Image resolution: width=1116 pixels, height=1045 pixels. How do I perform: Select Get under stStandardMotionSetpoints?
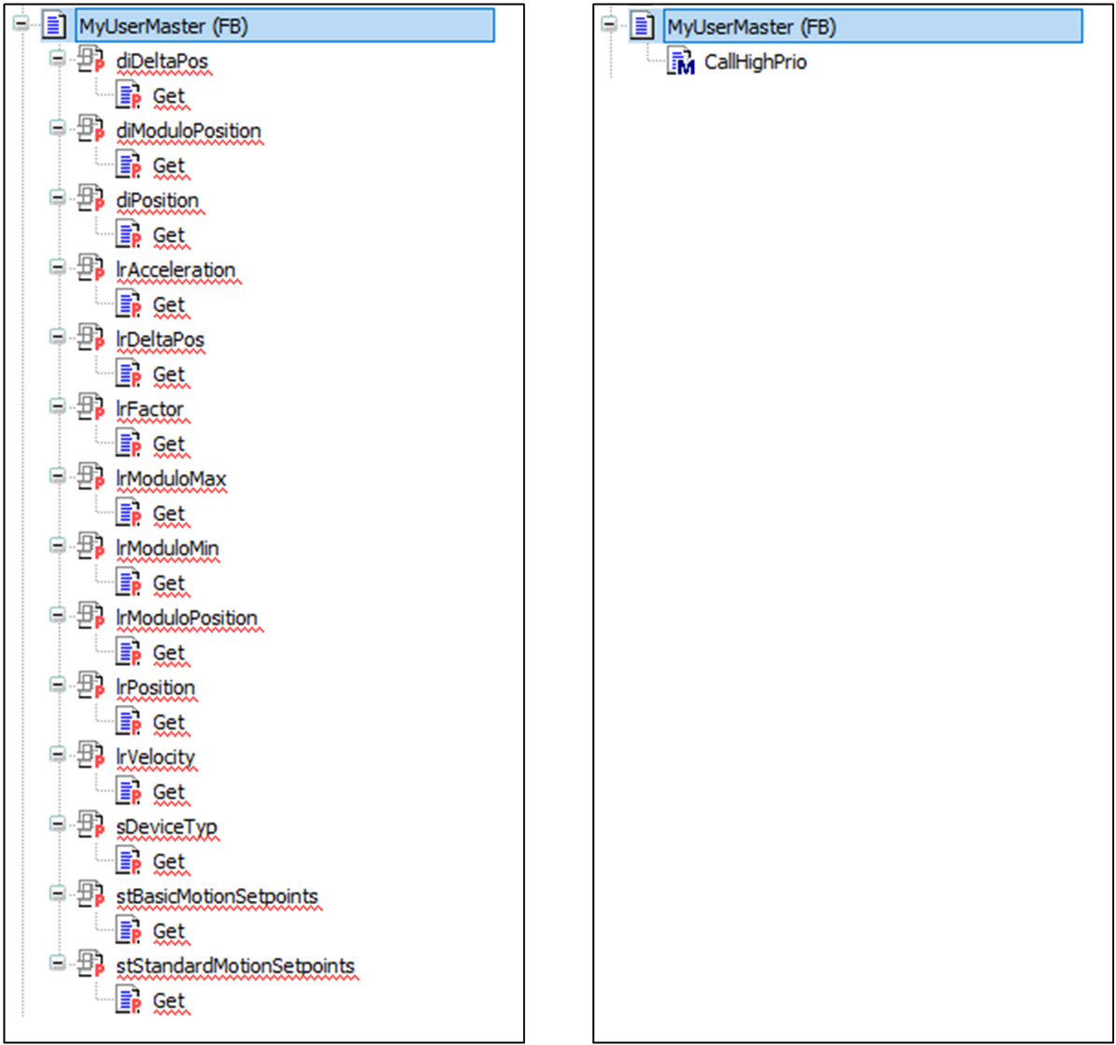[x=169, y=1001]
